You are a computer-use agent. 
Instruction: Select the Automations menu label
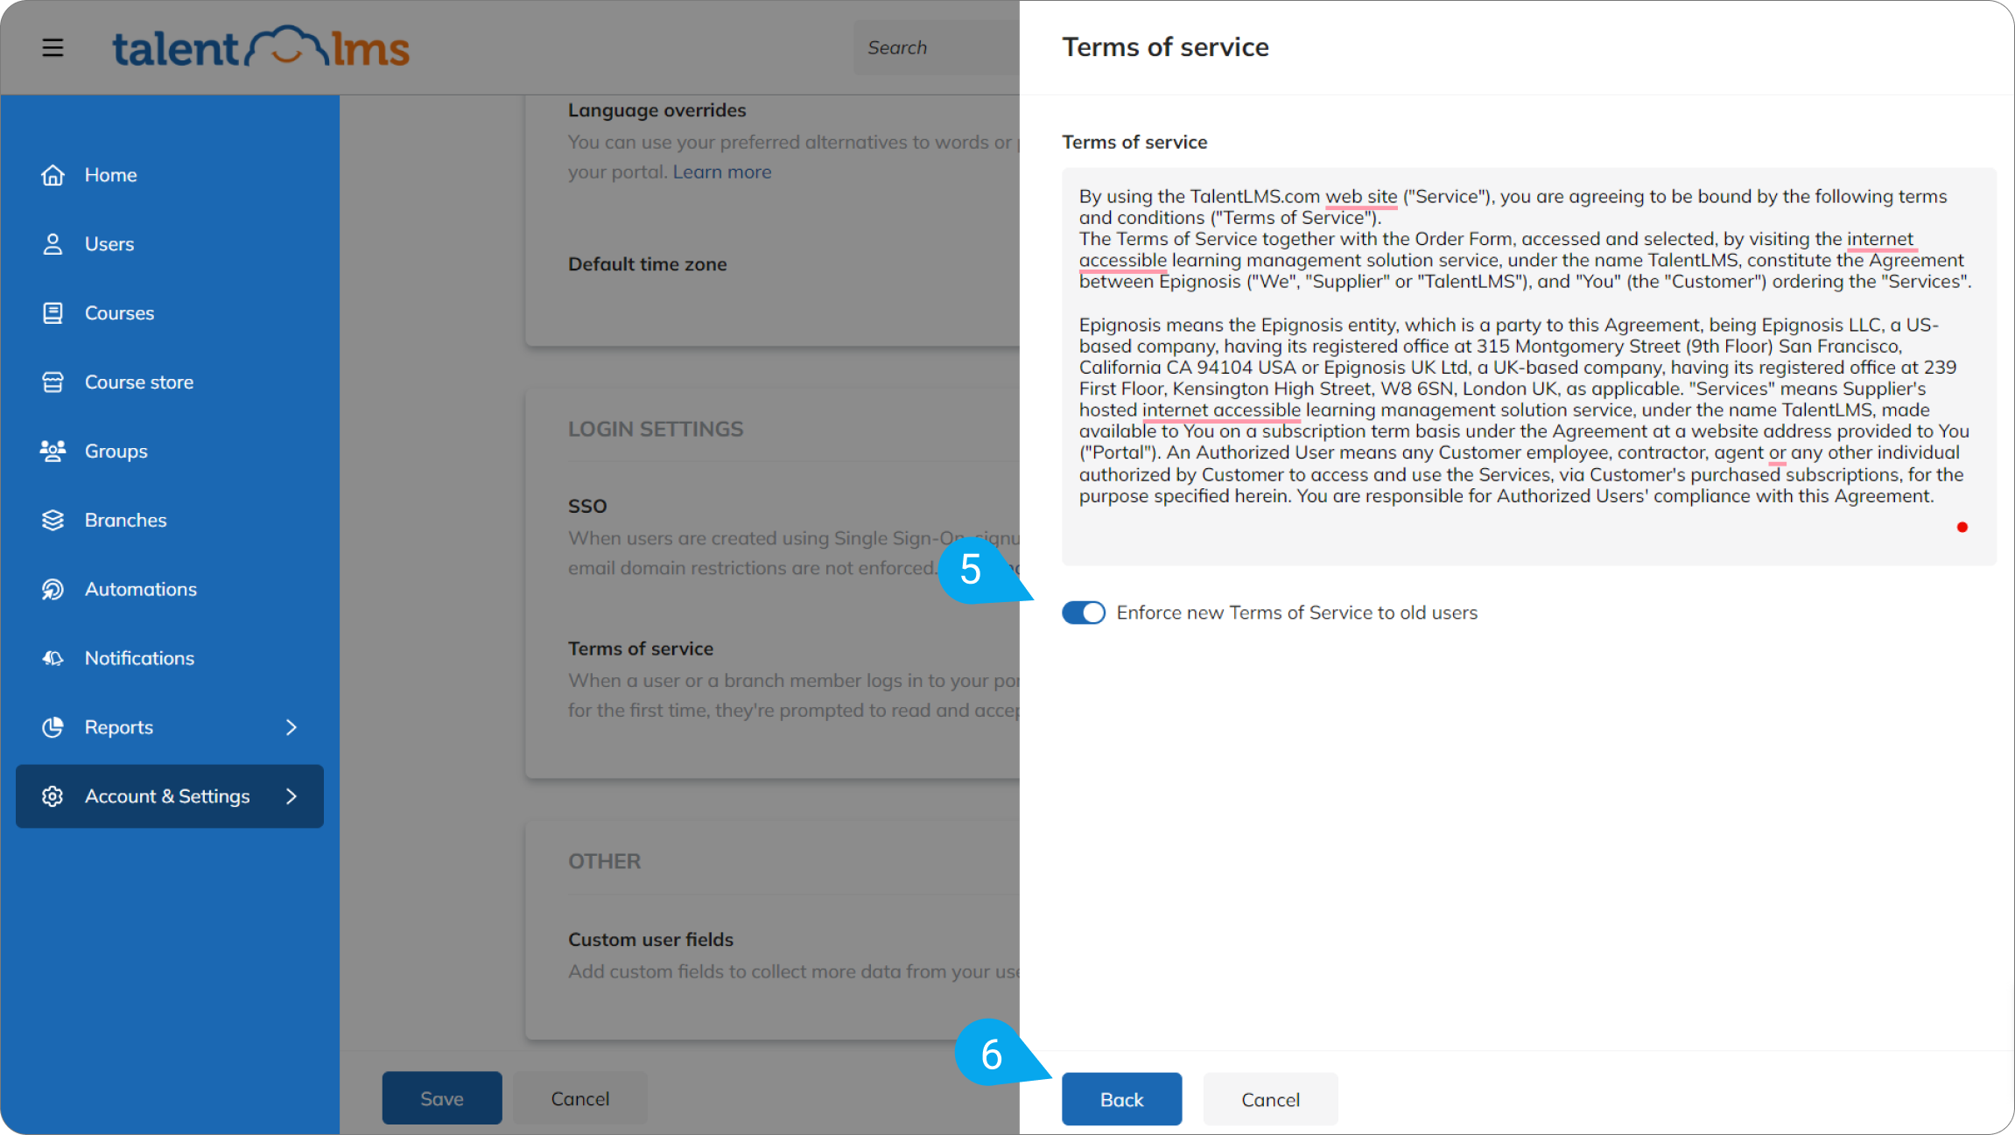coord(141,590)
